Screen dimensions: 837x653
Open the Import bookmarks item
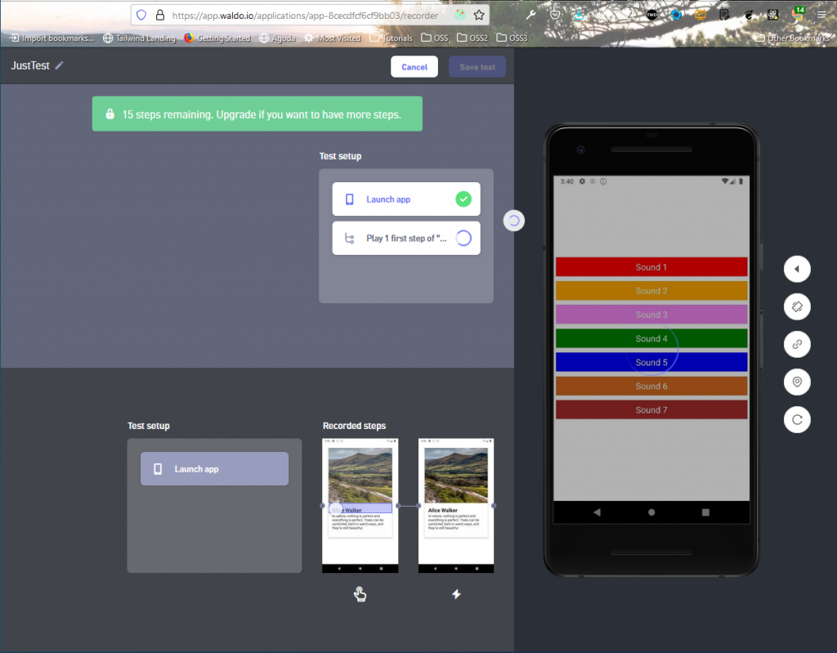pos(51,38)
